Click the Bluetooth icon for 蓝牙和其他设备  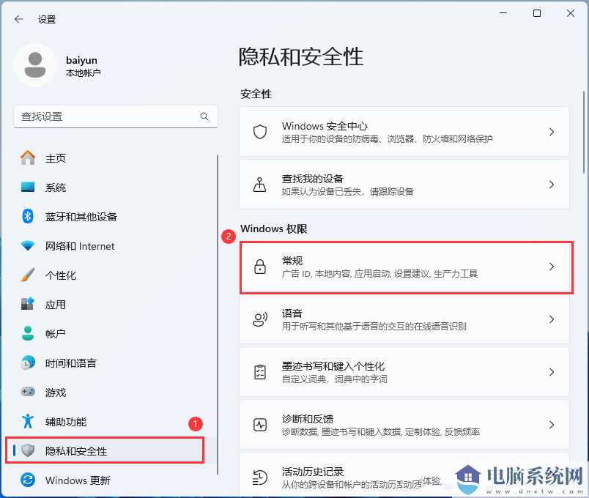pyautogui.click(x=27, y=217)
